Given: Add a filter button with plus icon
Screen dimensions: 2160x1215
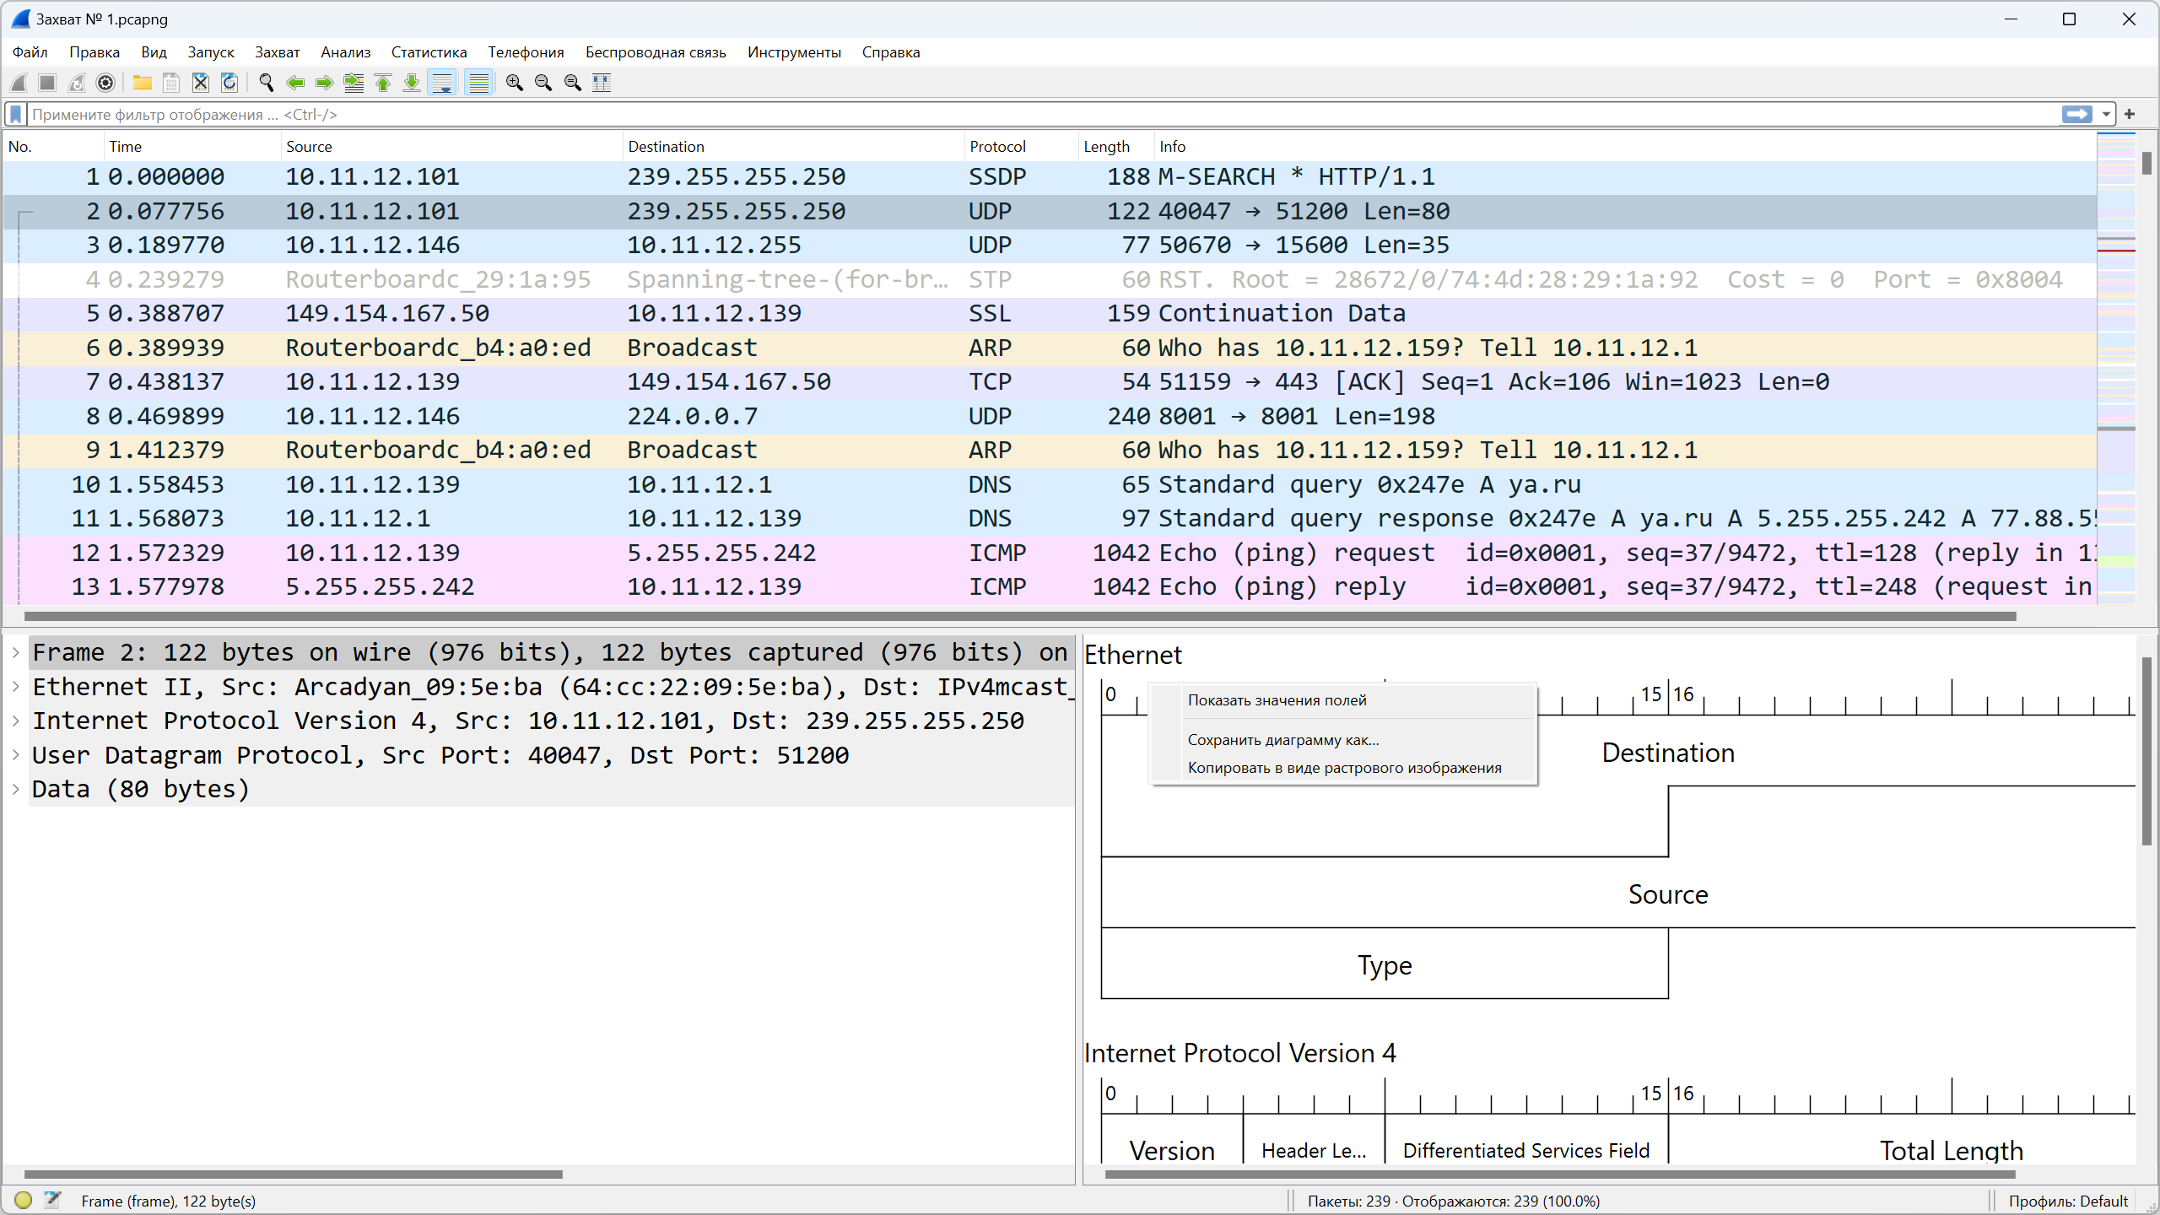Looking at the screenshot, I should click(x=2130, y=114).
